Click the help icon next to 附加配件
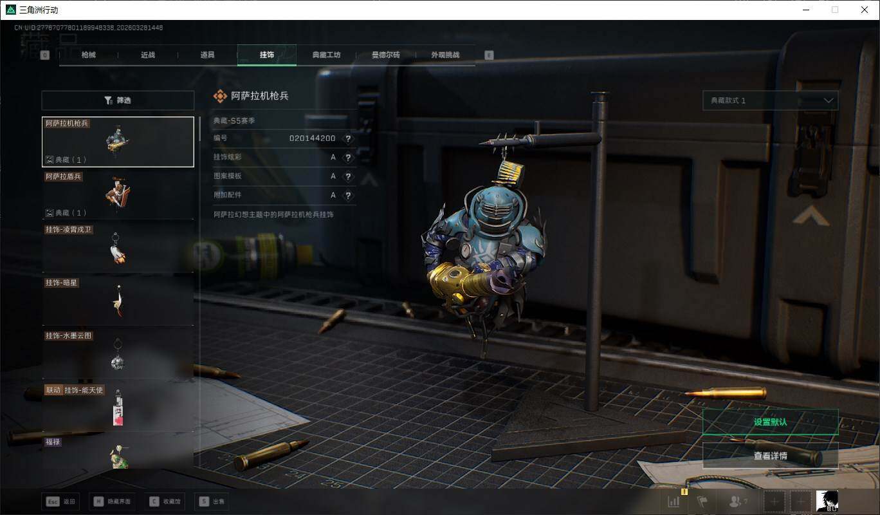The image size is (880, 515). [x=348, y=194]
